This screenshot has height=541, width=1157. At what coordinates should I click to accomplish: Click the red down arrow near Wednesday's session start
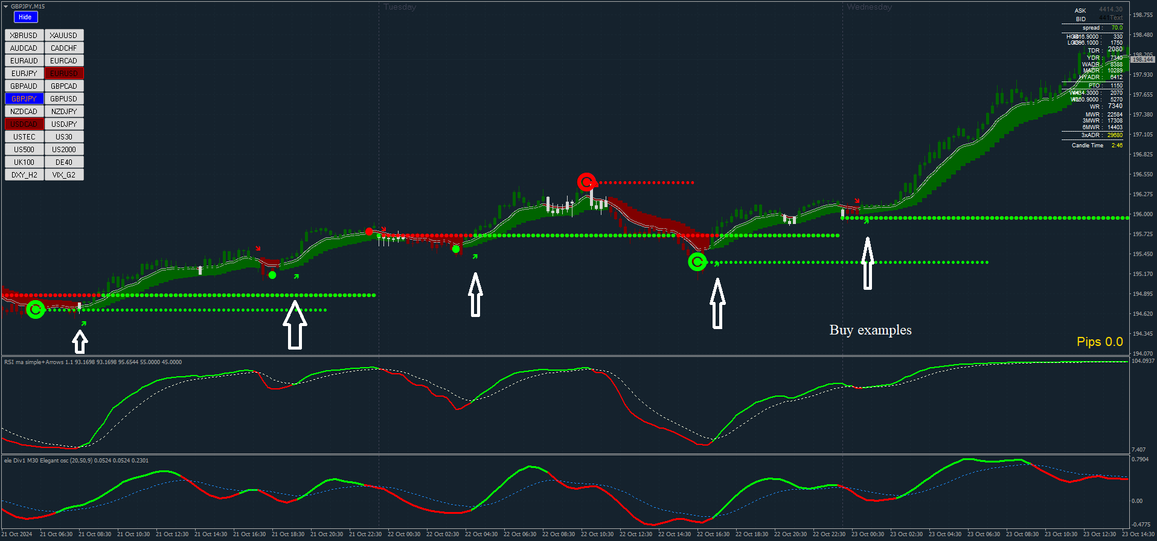(x=857, y=200)
